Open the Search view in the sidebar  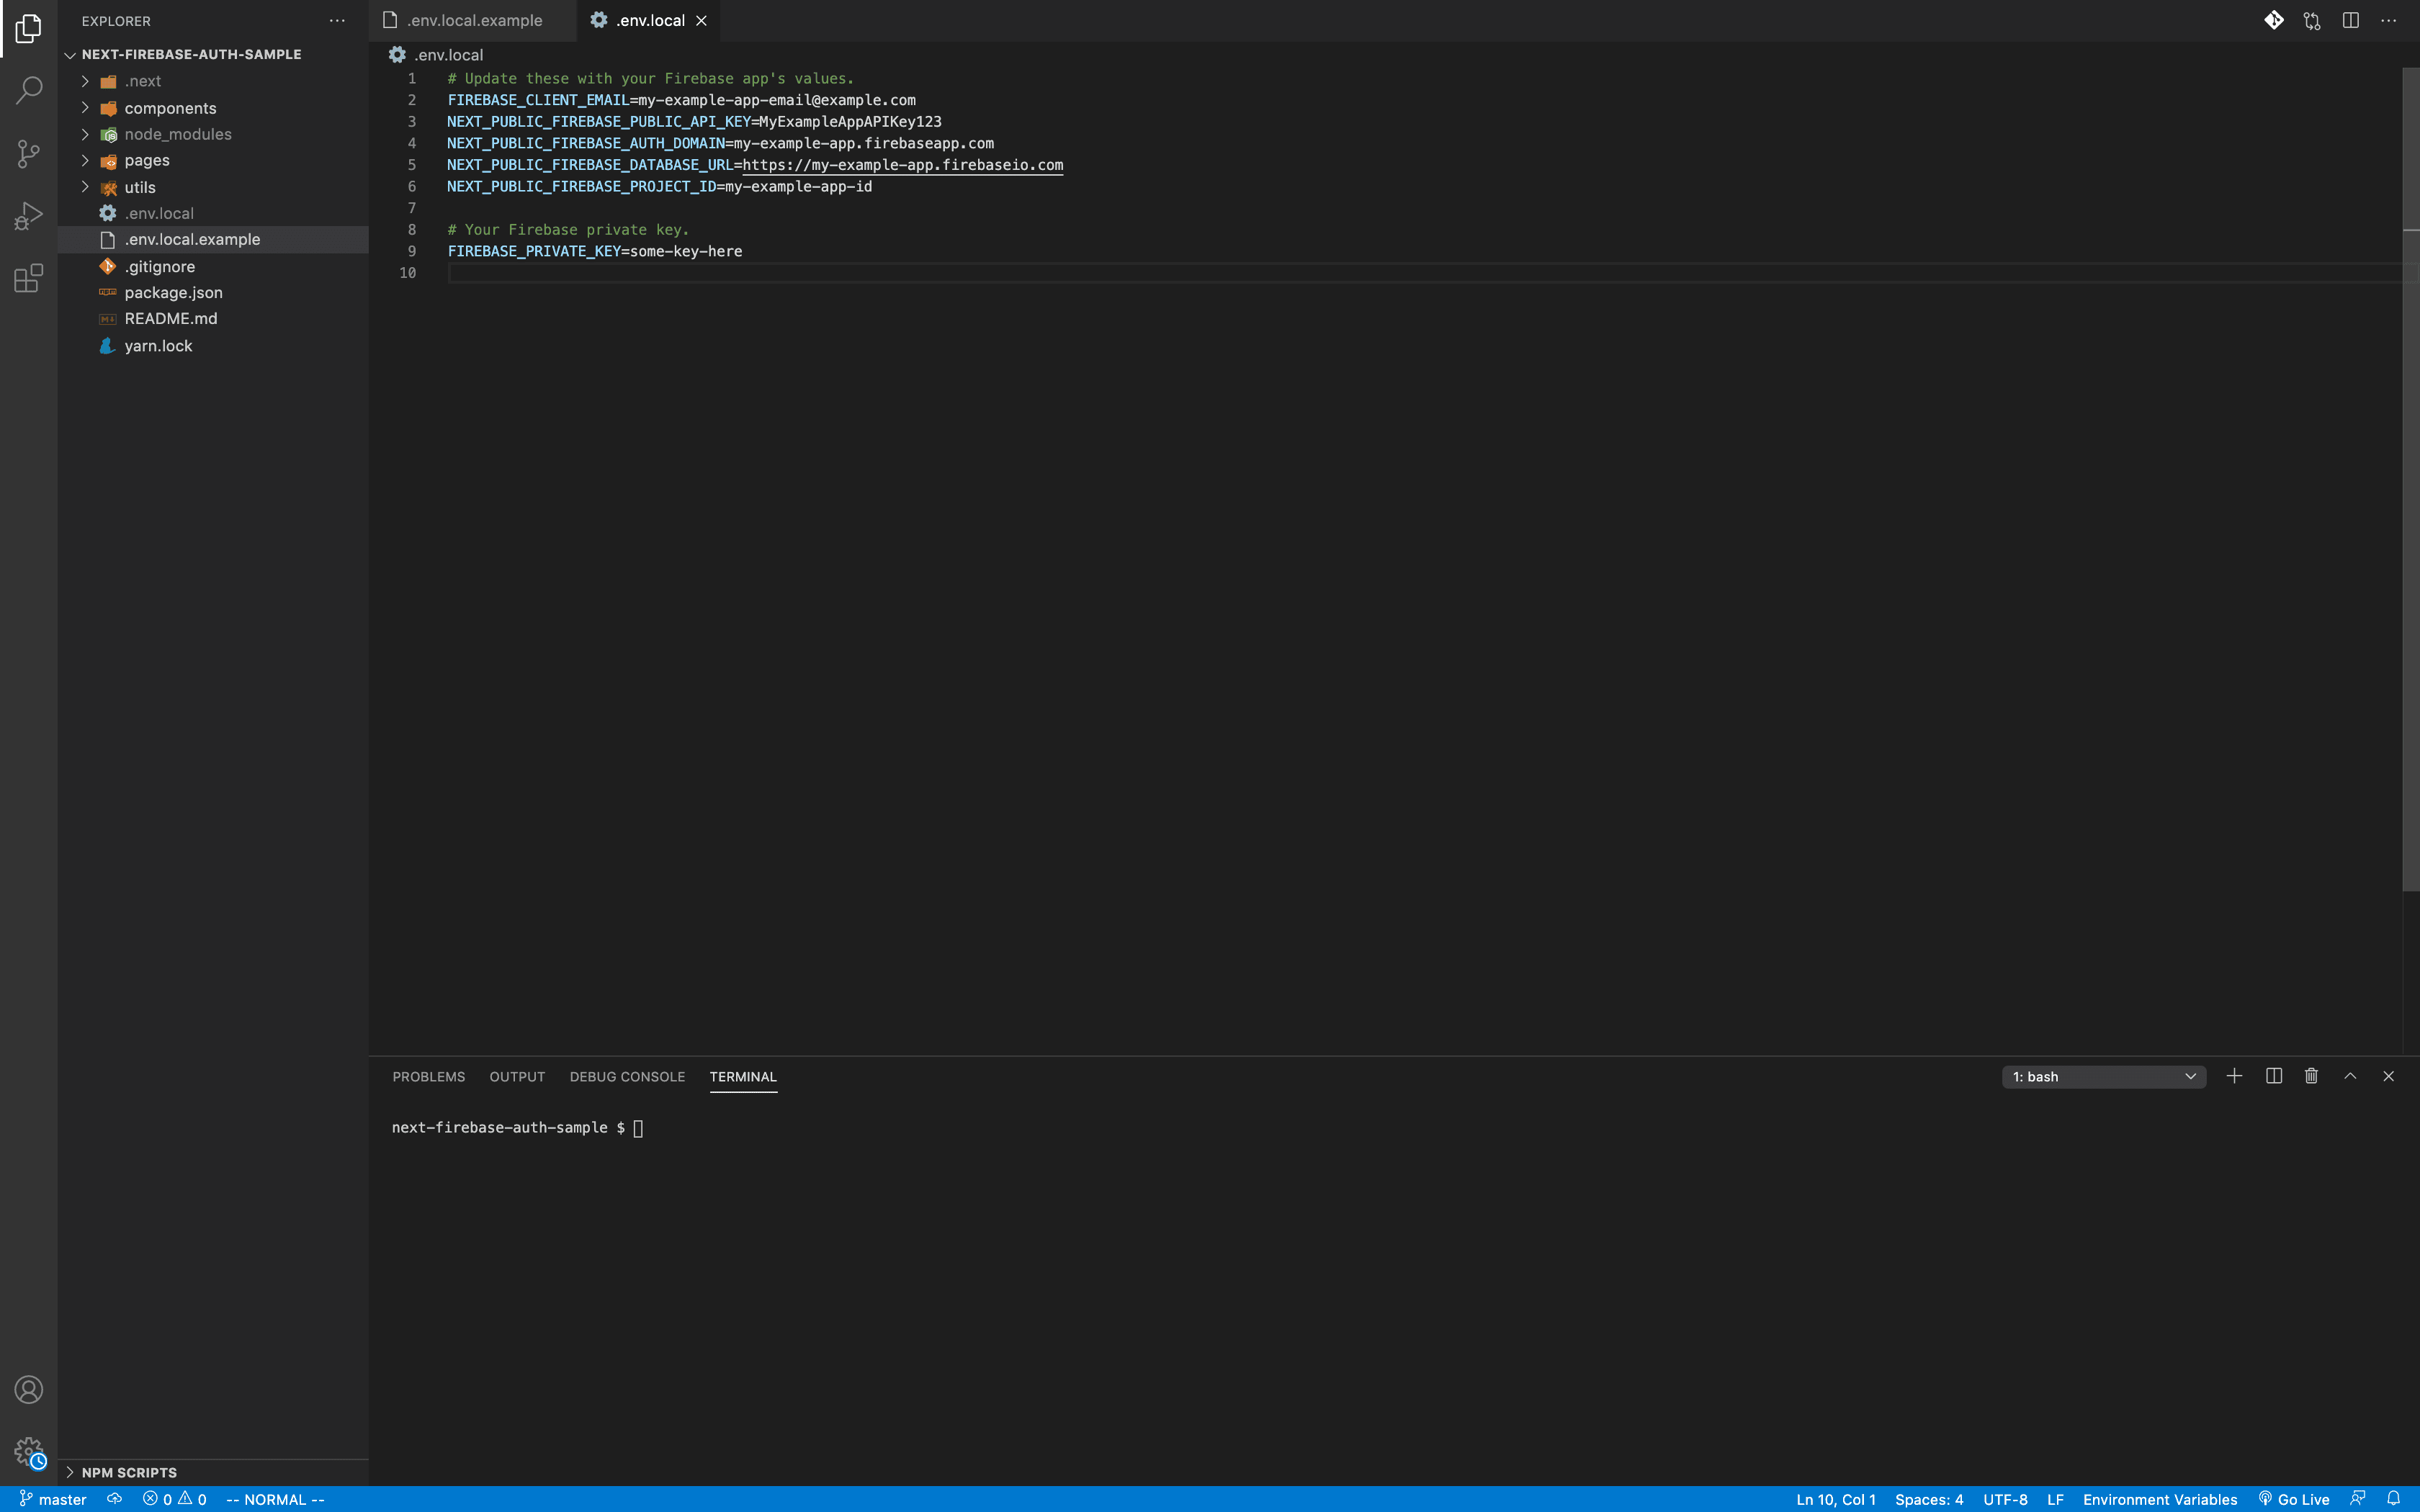point(28,90)
